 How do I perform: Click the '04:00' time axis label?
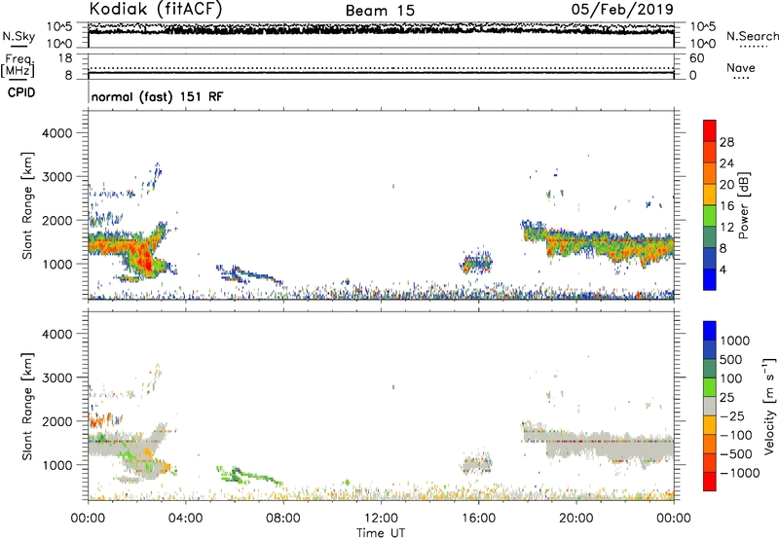click(x=186, y=519)
